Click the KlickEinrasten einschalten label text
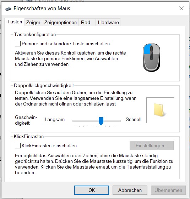 tap(49, 146)
